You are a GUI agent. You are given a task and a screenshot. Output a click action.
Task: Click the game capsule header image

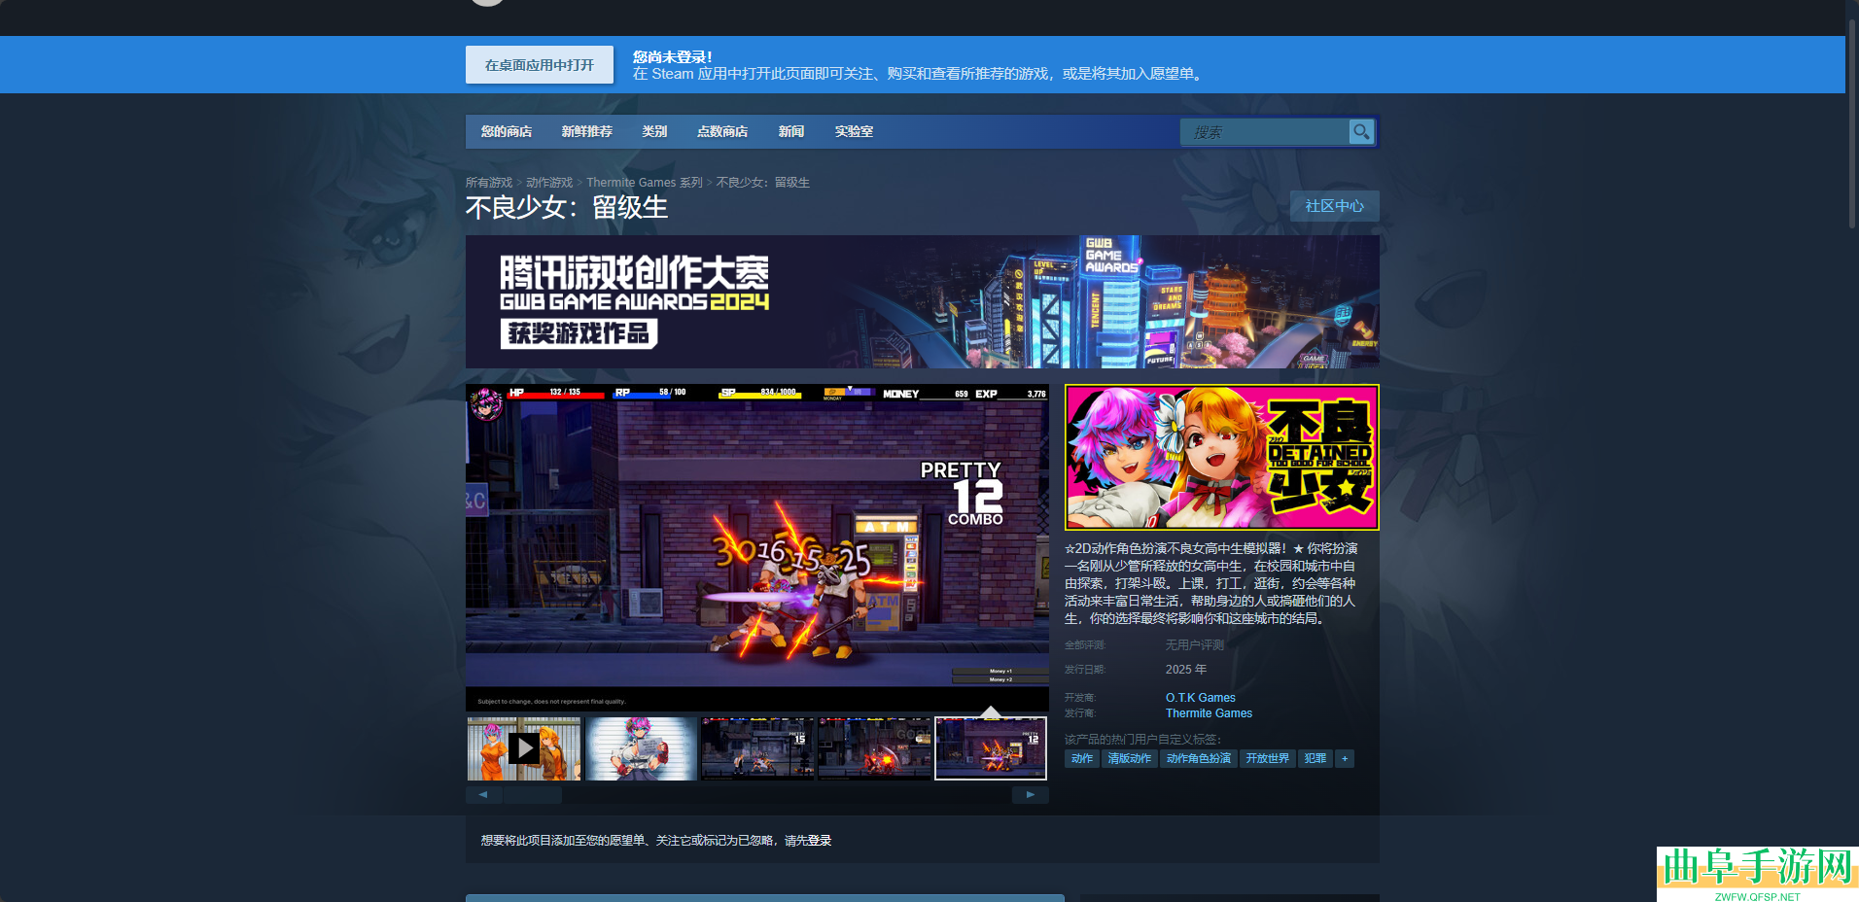1222,457
